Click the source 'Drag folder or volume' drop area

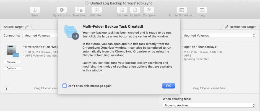coord(46,88)
